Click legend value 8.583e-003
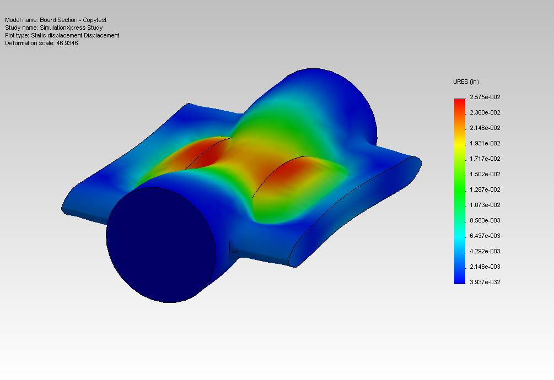 [485, 220]
